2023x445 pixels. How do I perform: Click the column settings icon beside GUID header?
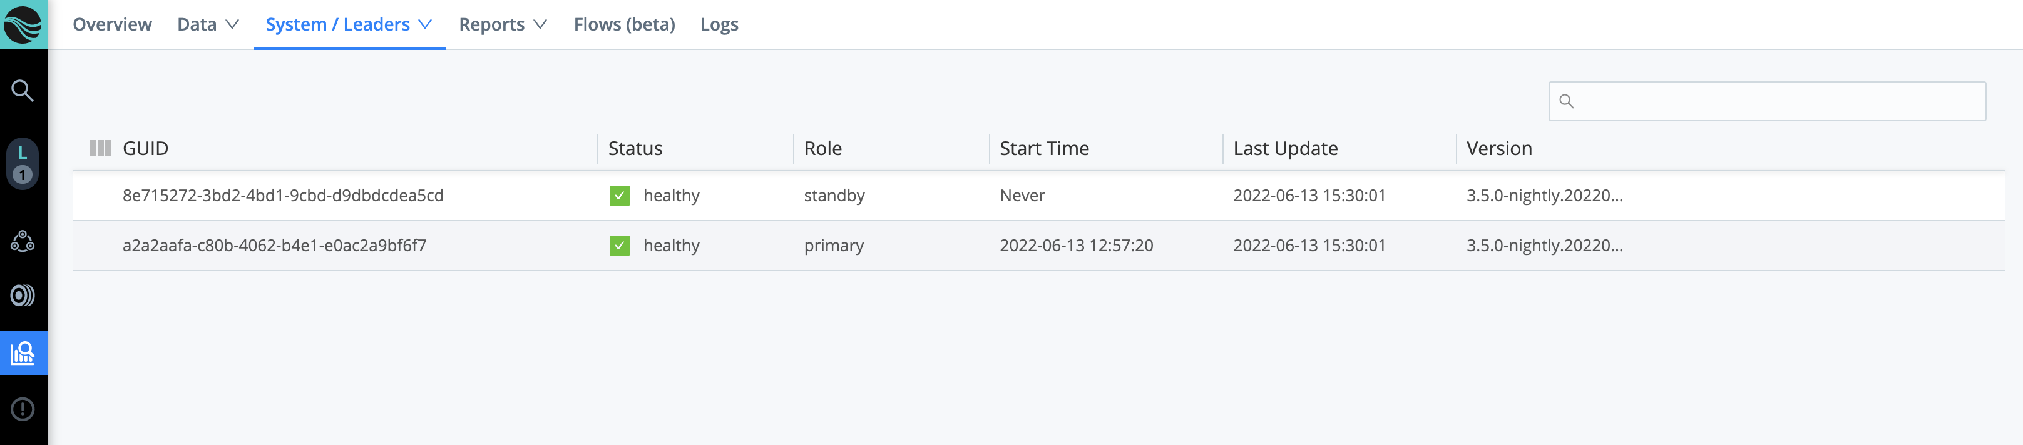coord(101,147)
